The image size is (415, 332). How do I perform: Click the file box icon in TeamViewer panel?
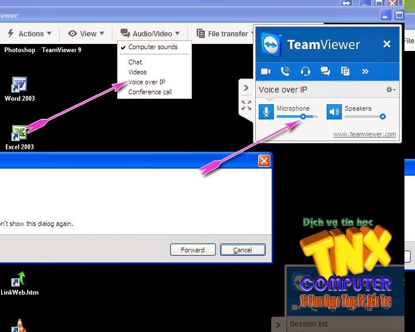pyautogui.click(x=345, y=71)
